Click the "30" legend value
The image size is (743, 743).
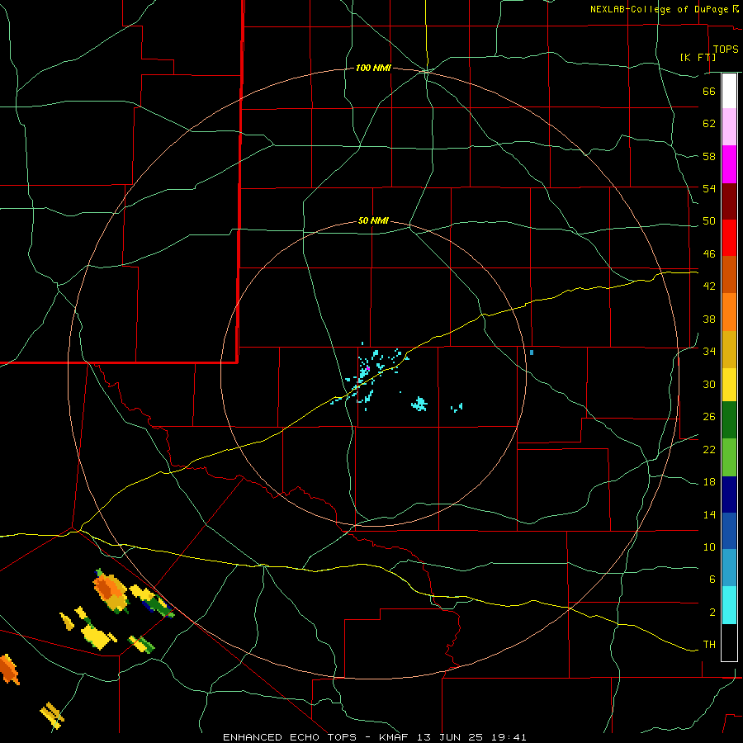click(709, 384)
